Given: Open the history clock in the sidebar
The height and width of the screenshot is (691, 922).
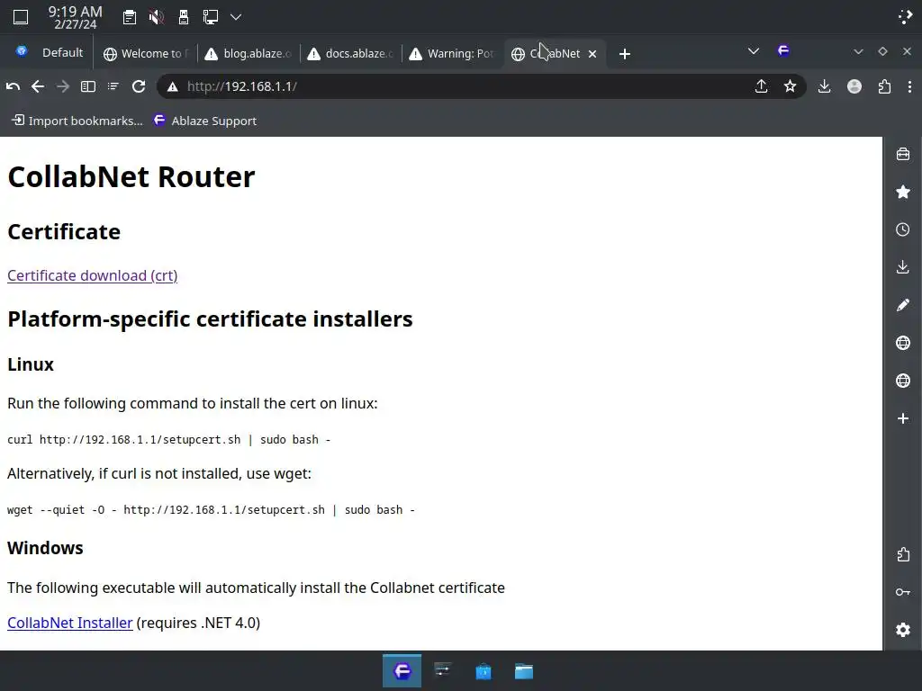Looking at the screenshot, I should tap(903, 229).
